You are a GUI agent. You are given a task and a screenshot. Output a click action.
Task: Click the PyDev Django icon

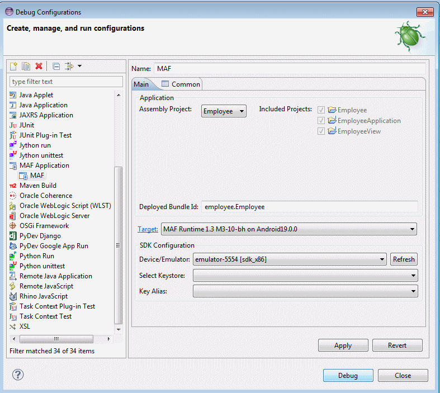click(x=13, y=236)
